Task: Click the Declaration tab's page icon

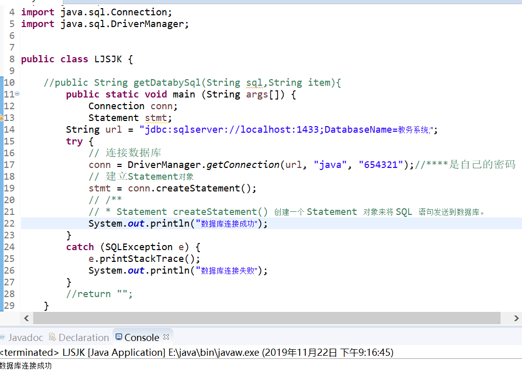Action: click(52, 337)
